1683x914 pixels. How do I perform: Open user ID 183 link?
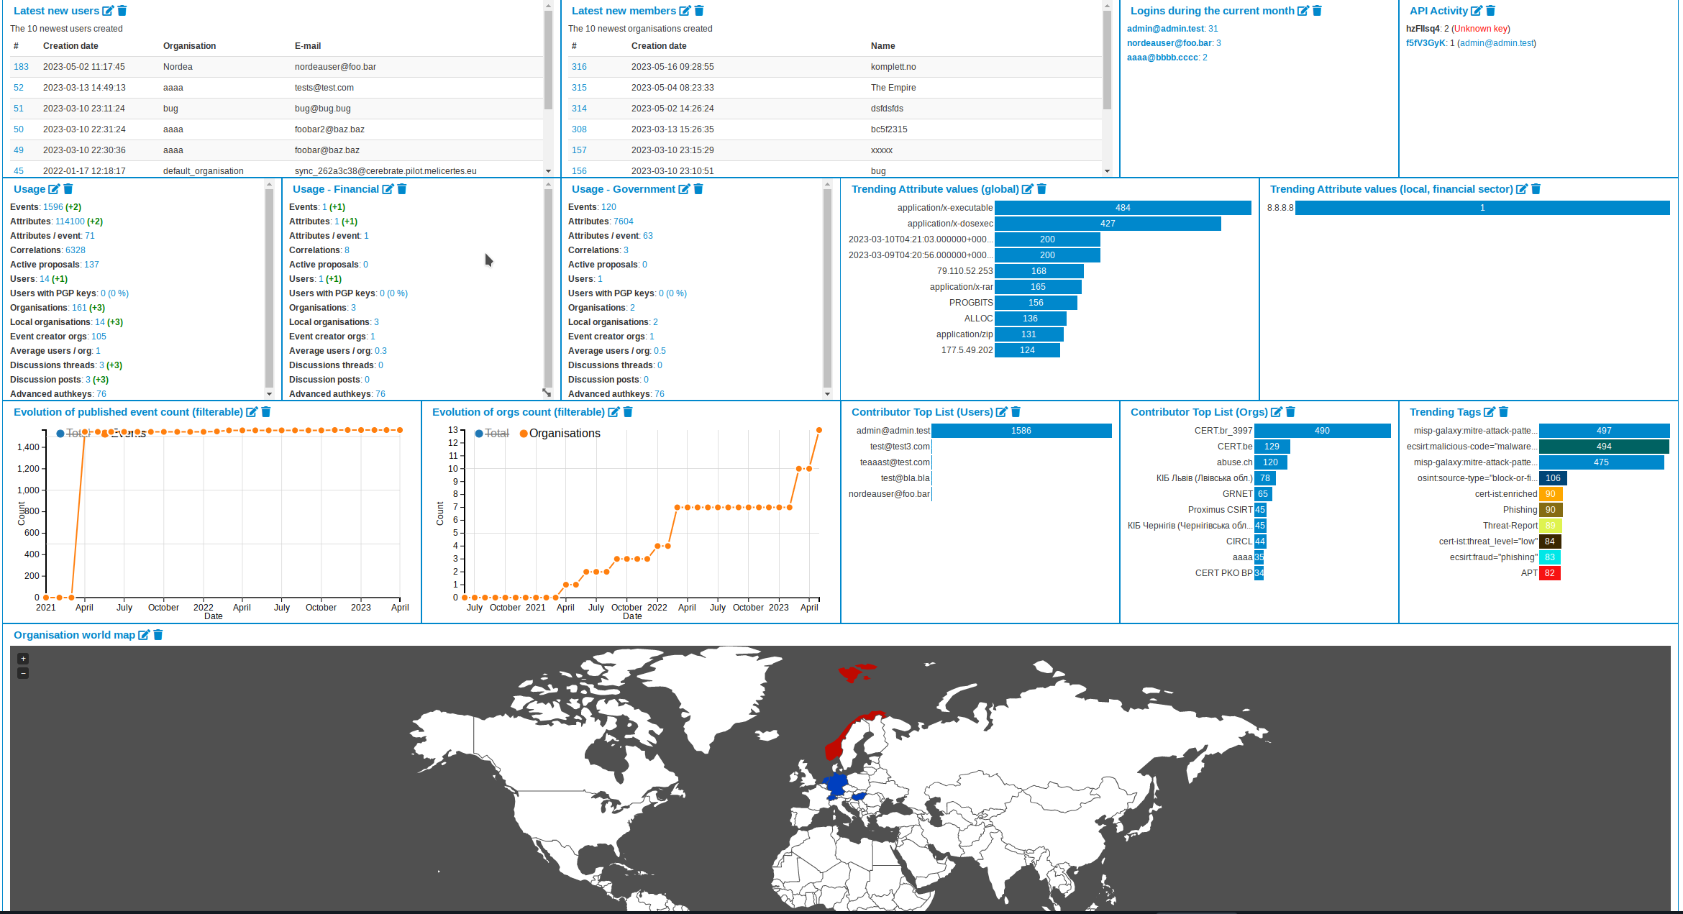point(21,67)
